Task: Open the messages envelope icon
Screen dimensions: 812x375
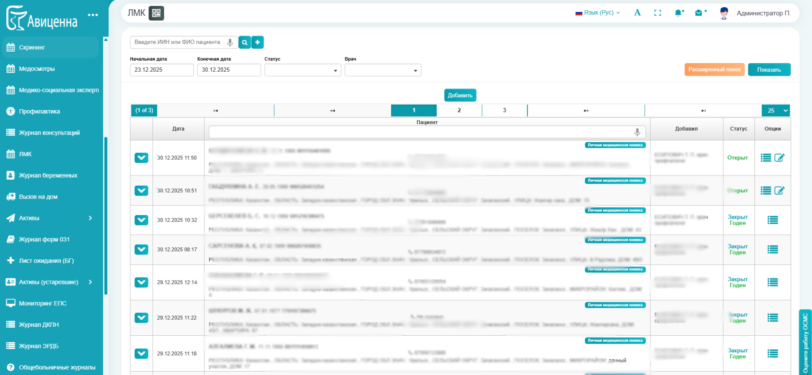Action: point(699,13)
